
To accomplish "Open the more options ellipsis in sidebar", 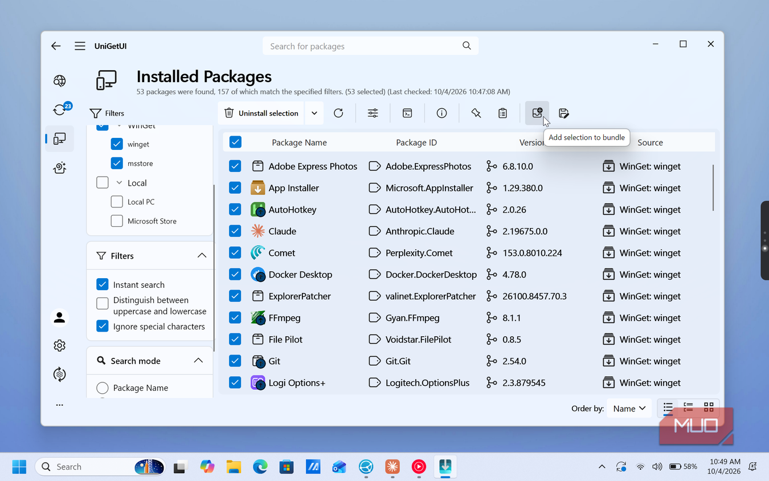I will tap(60, 405).
